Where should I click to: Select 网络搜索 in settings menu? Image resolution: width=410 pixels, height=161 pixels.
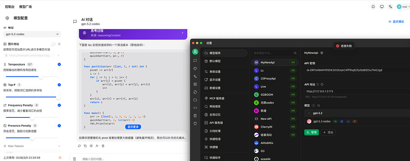point(225,106)
